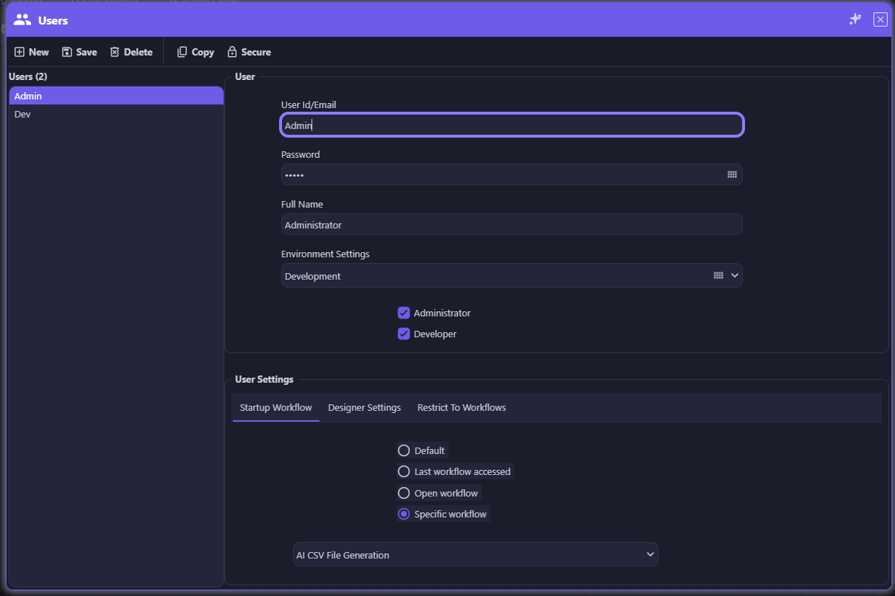Click the grid icon in Password field
Image resolution: width=895 pixels, height=596 pixels.
pyautogui.click(x=732, y=174)
